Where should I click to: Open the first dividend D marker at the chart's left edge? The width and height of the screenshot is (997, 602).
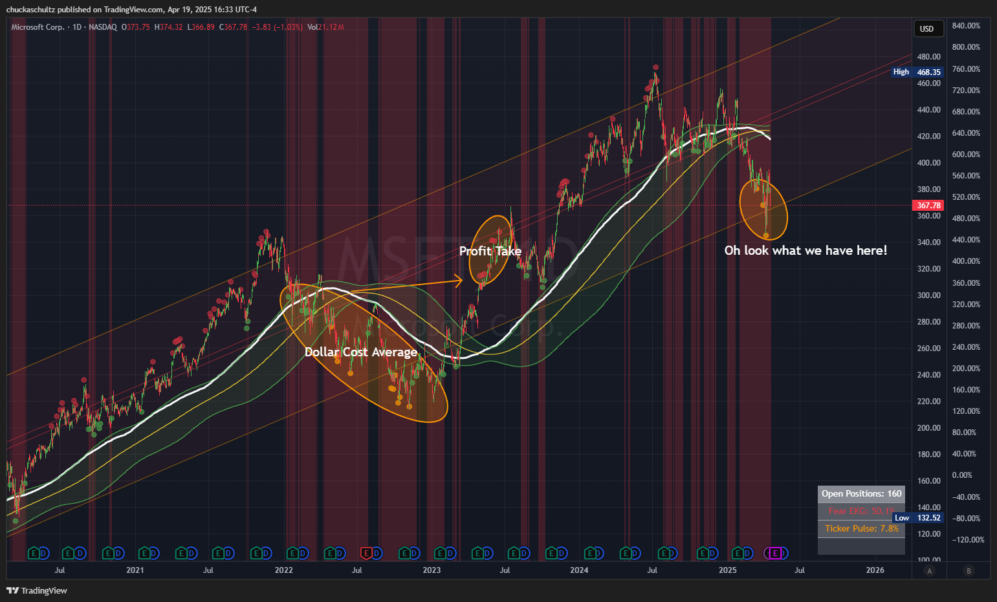pos(43,553)
